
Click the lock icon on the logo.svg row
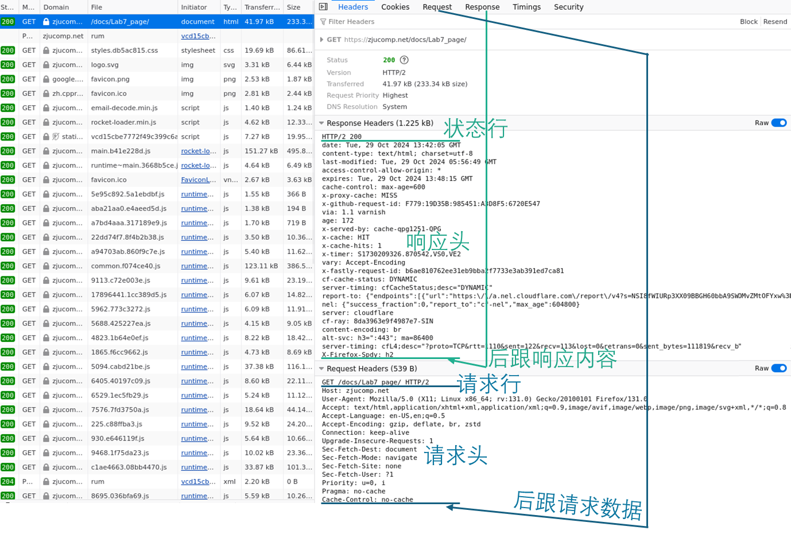(46, 65)
